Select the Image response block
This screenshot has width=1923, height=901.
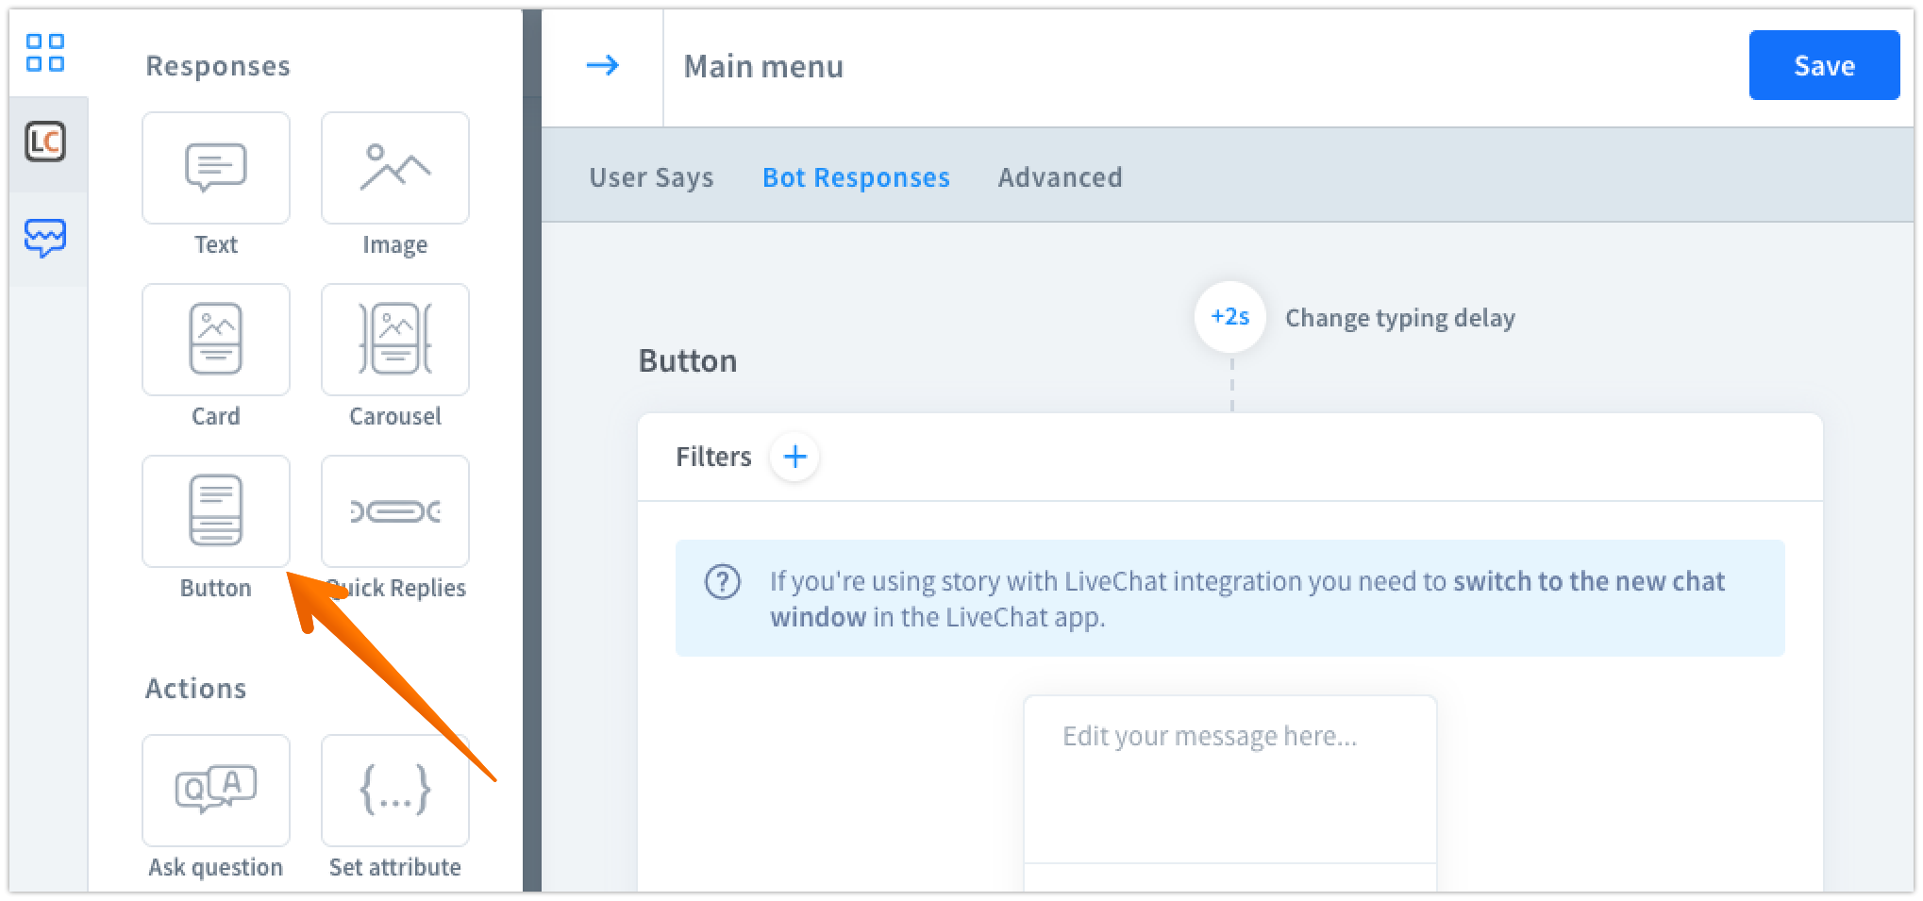394,168
